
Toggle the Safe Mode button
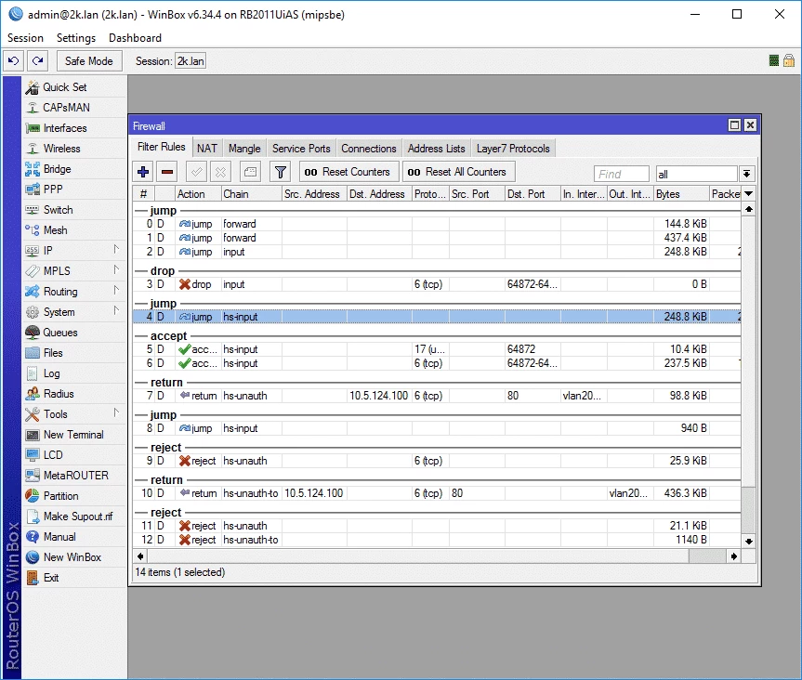pyautogui.click(x=89, y=60)
